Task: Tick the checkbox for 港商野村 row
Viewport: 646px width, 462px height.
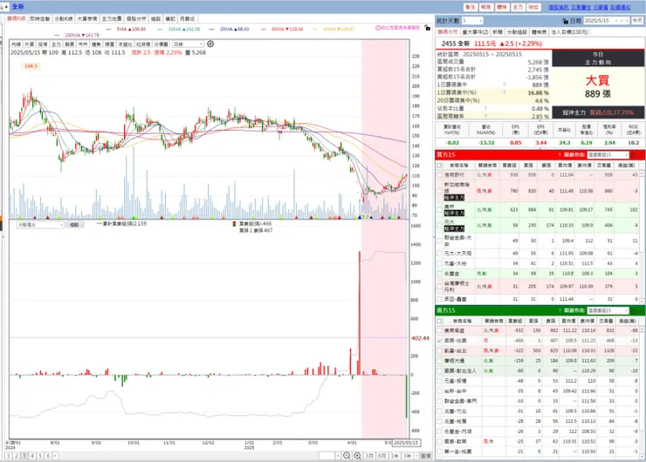Action: point(439,175)
